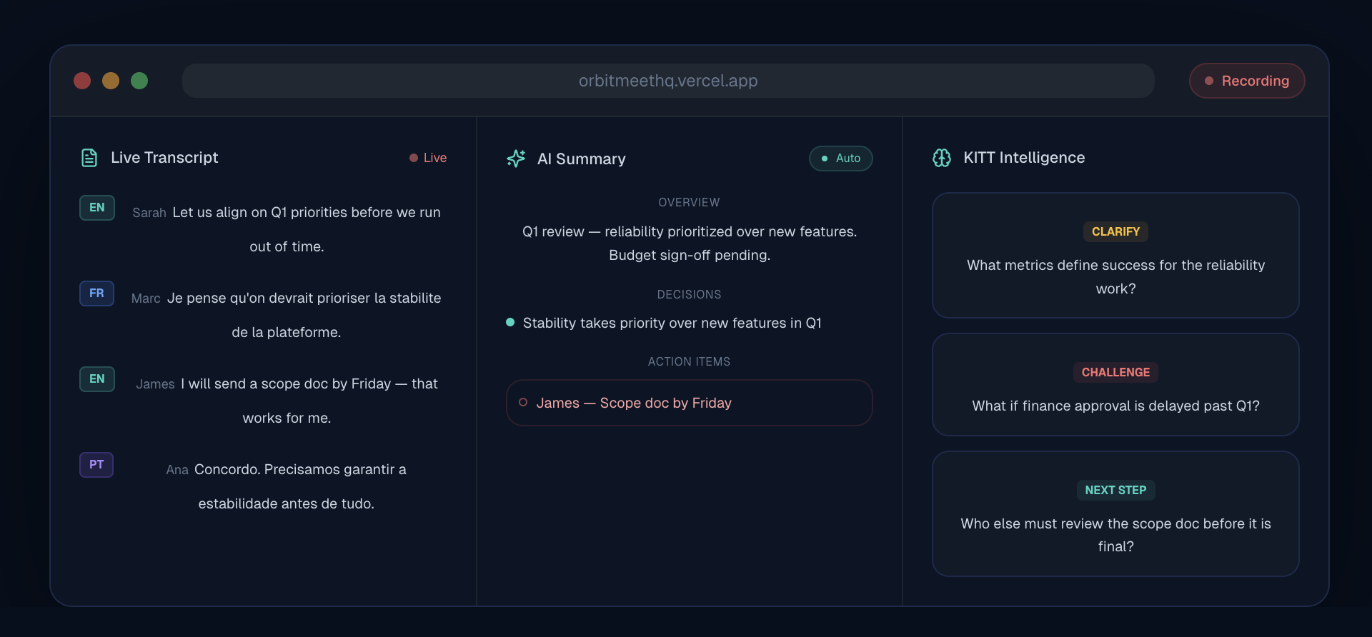Select the CHALLENGE tag
The height and width of the screenshot is (637, 1372).
point(1115,372)
